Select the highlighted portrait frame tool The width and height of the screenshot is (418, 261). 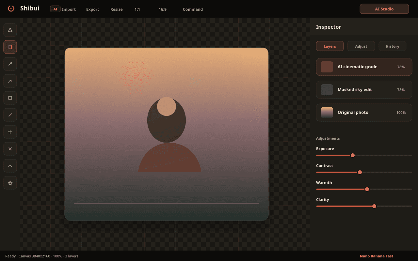(x=10, y=47)
